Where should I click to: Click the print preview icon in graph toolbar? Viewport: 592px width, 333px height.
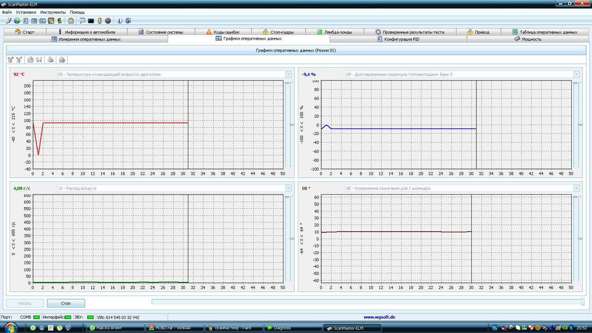tap(62, 60)
